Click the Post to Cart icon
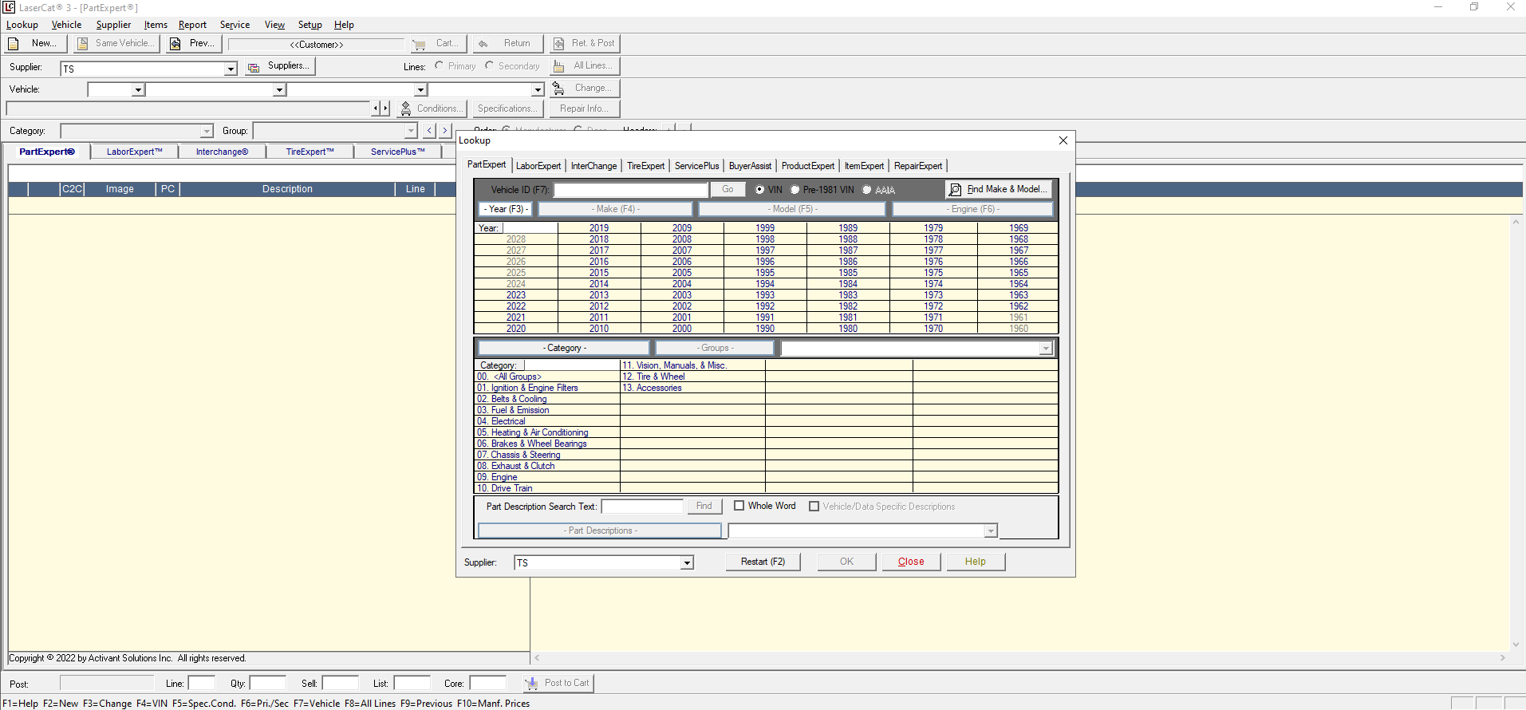Screen dimensions: 1526x710 (x=532, y=684)
